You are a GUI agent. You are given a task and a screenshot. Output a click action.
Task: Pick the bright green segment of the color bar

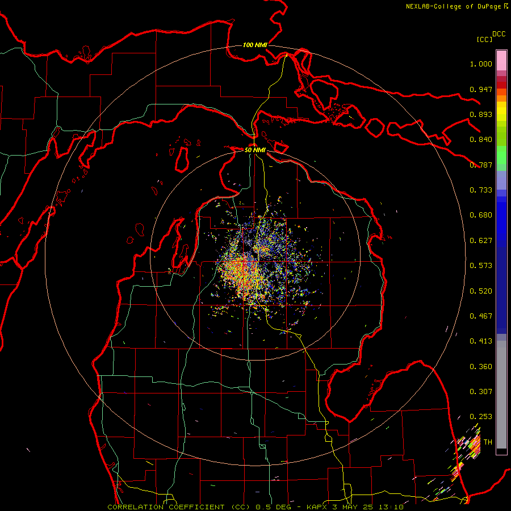(501, 155)
